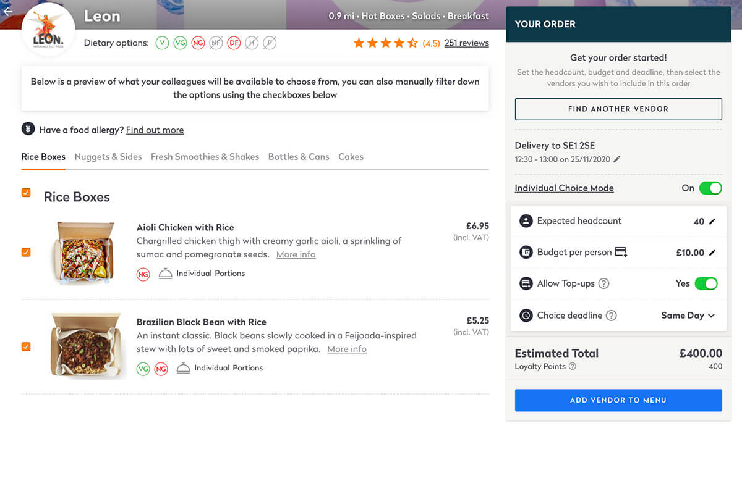Open Cakes tab

[x=351, y=157]
